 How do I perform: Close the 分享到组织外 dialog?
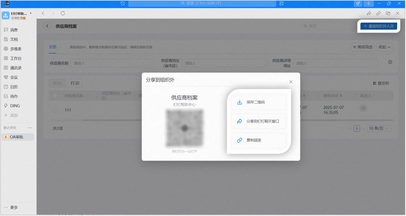[291, 82]
